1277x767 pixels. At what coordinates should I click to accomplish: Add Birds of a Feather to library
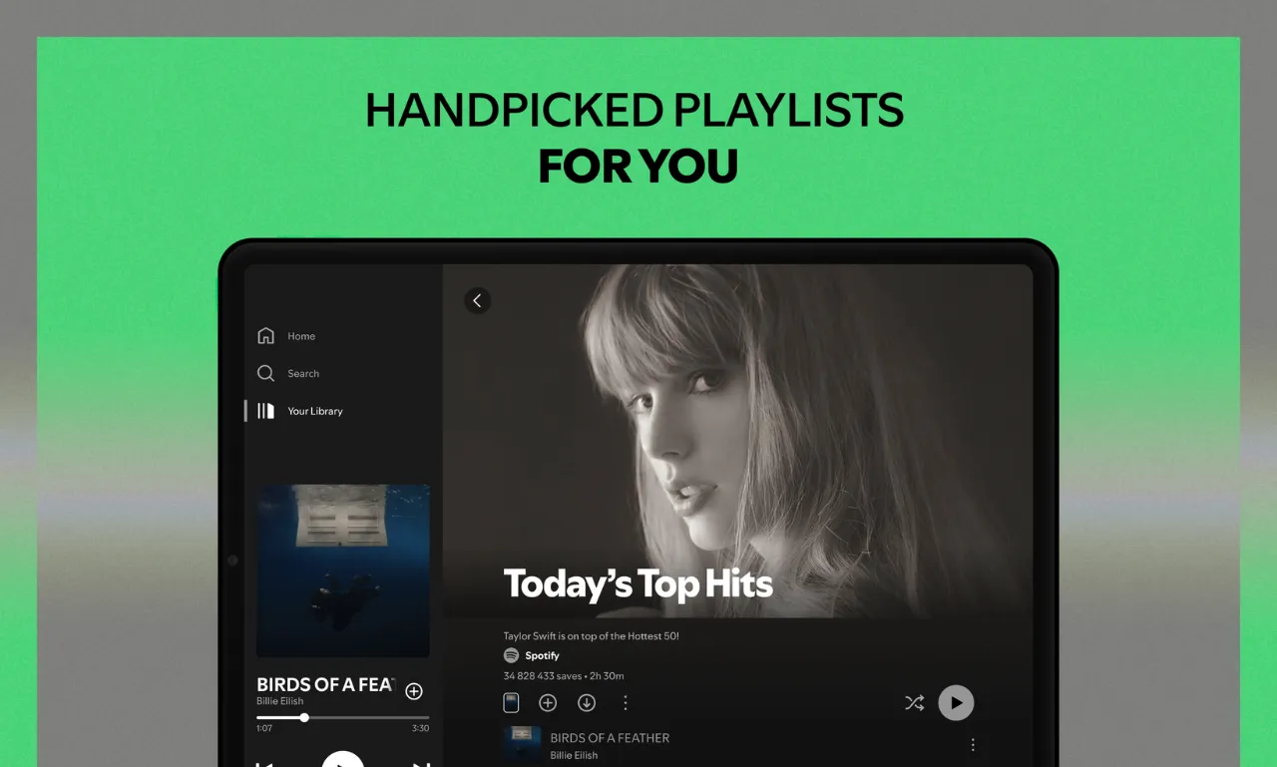[414, 691]
